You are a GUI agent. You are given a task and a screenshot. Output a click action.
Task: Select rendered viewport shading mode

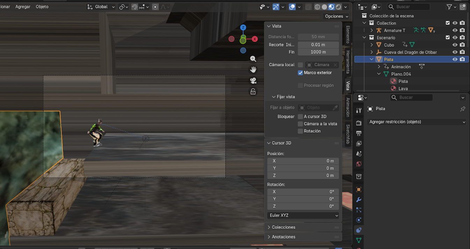tap(338, 7)
